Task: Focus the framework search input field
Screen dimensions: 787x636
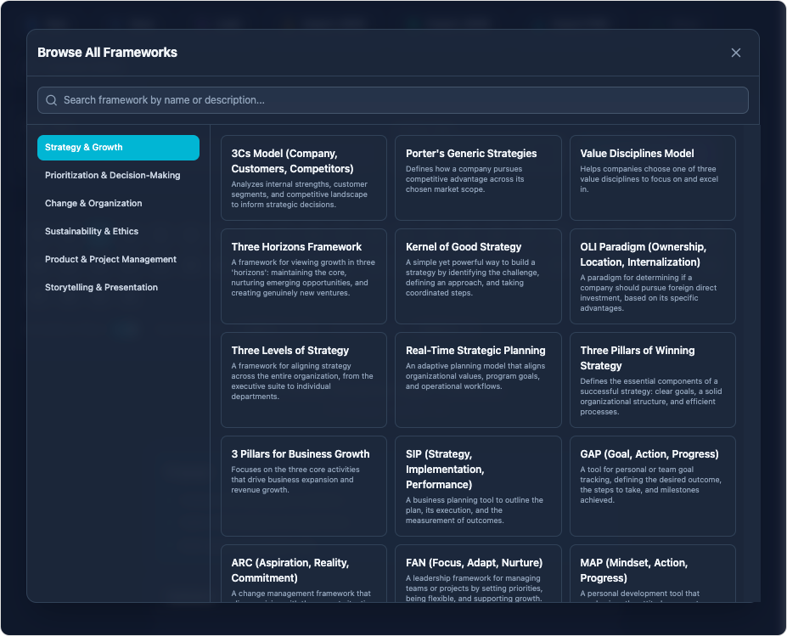Action: point(399,100)
